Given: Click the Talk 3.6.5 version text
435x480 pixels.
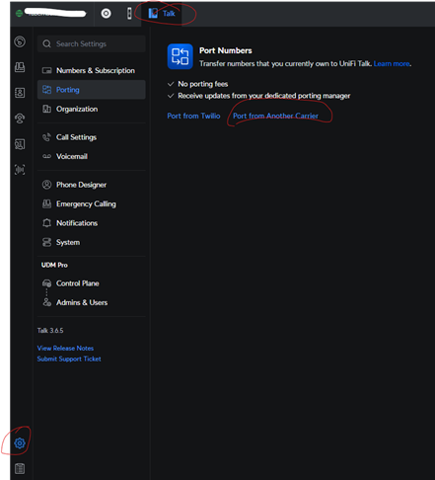Looking at the screenshot, I should pos(50,331).
